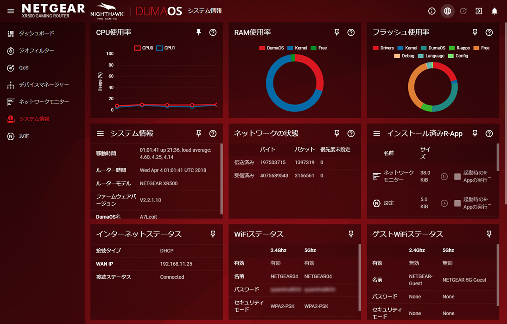Expand the システム情報 panel menu

[100, 133]
